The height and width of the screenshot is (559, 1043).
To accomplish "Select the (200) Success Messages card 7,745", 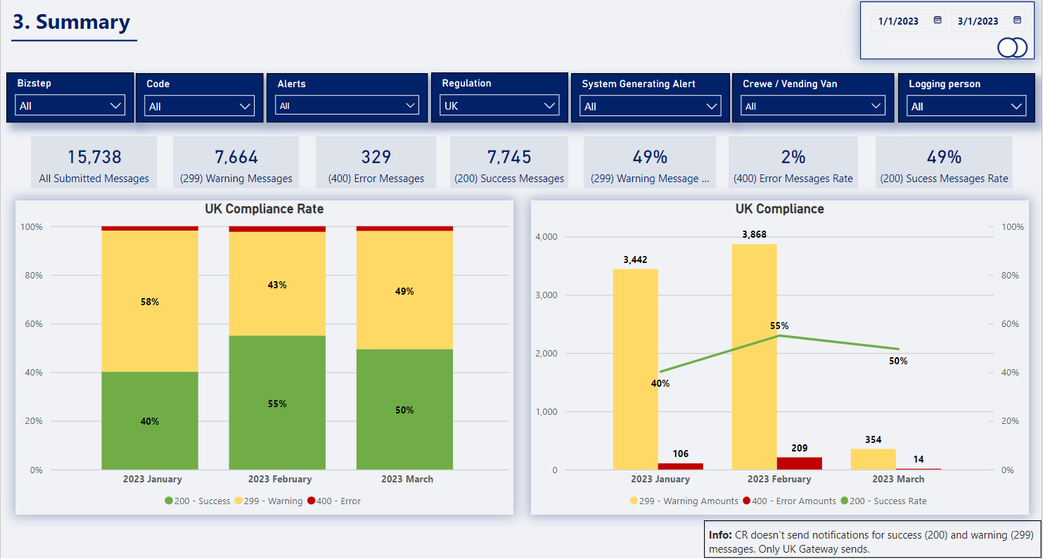I will (x=509, y=162).
